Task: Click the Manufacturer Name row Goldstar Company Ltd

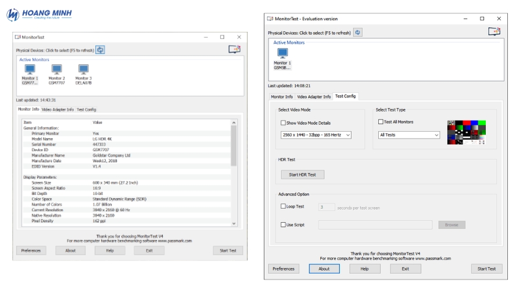Action: click(127, 155)
